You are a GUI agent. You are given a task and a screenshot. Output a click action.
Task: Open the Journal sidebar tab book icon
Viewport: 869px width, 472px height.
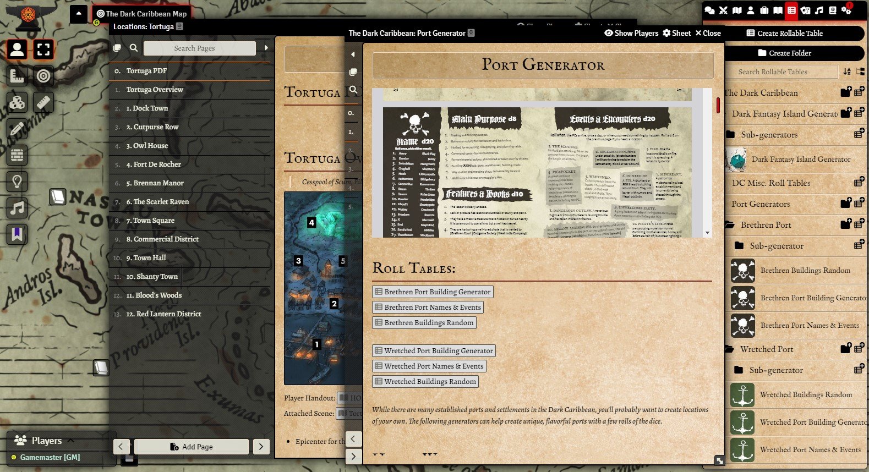click(x=778, y=10)
